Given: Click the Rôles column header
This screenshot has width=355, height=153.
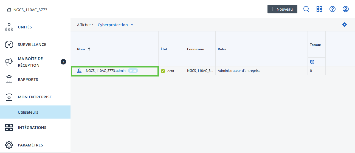Looking at the screenshot, I should (222, 49).
